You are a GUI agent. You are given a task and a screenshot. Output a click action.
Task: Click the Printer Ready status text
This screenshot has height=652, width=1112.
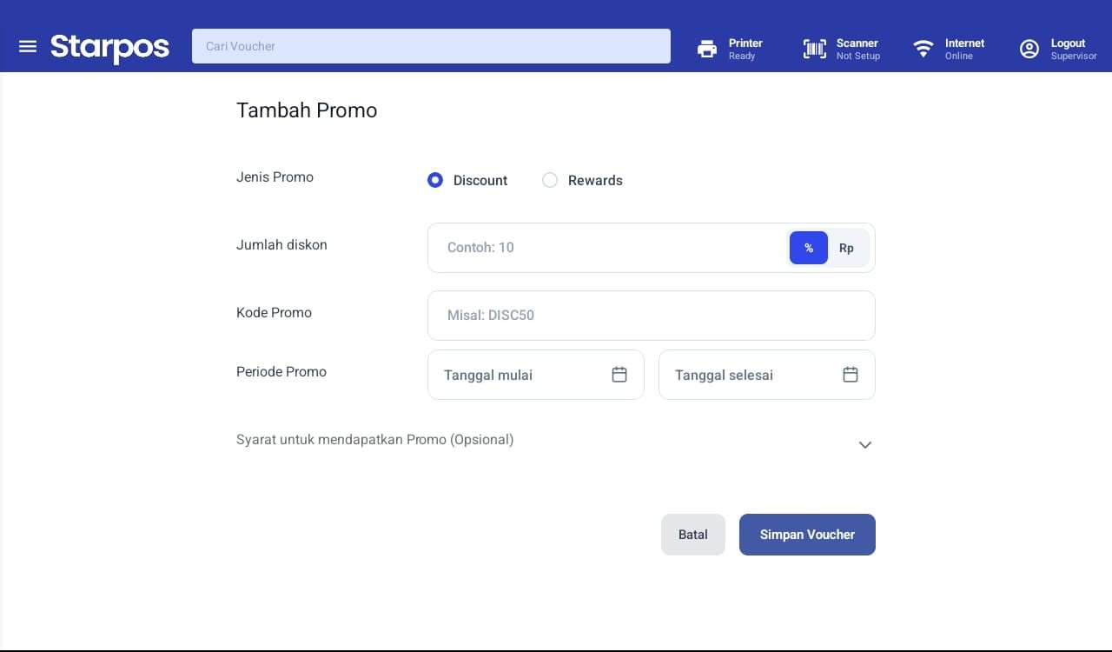tap(745, 49)
